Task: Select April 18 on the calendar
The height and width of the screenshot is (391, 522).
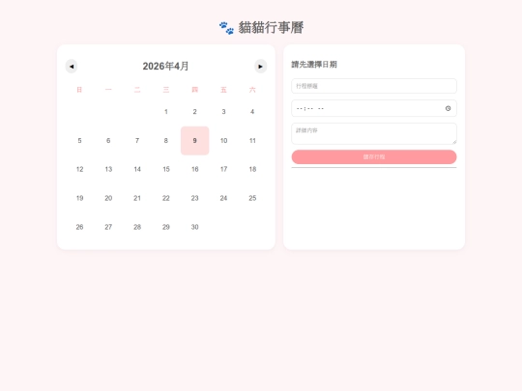Action: (x=252, y=169)
